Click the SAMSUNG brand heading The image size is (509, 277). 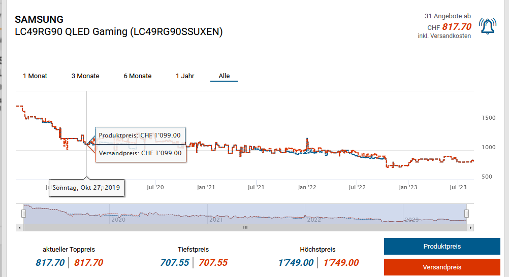tap(39, 19)
